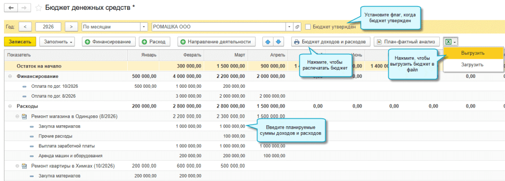The height and width of the screenshot is (181, 505).
Task: Click the Остаток на начало row label
Action: click(x=39, y=66)
